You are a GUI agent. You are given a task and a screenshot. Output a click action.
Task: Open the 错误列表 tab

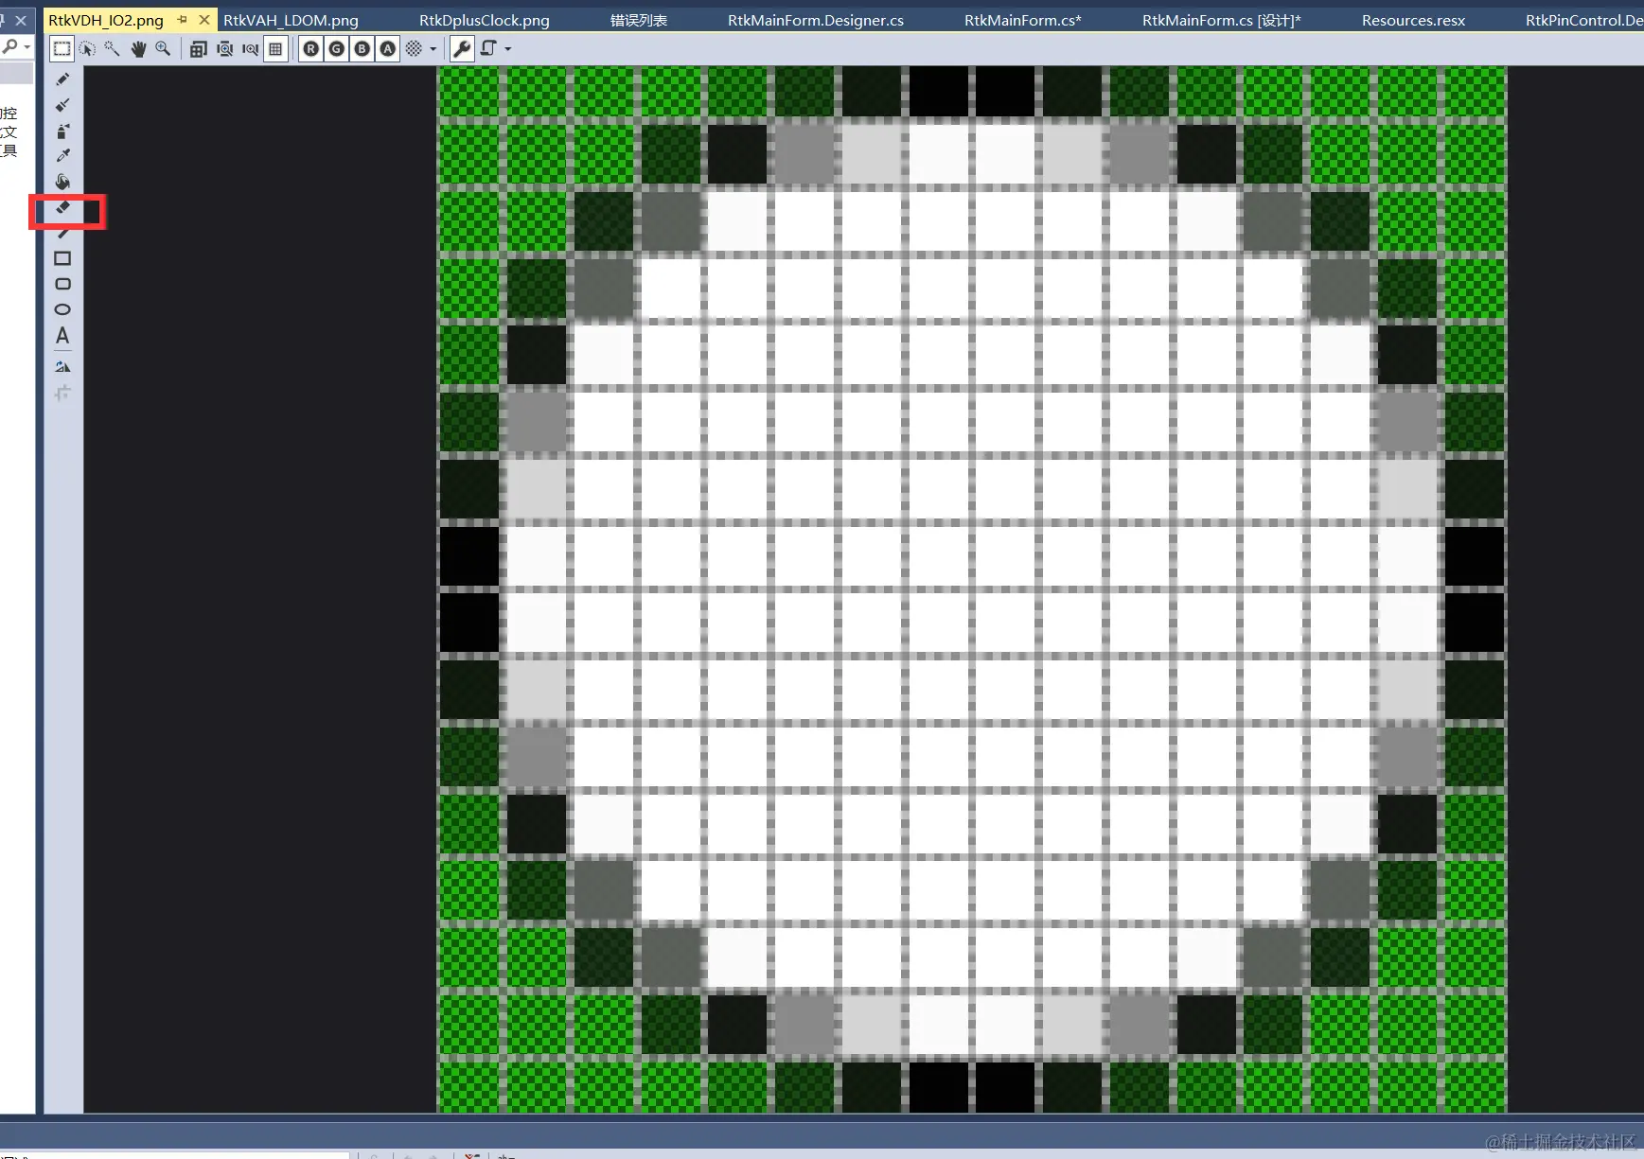(x=639, y=20)
